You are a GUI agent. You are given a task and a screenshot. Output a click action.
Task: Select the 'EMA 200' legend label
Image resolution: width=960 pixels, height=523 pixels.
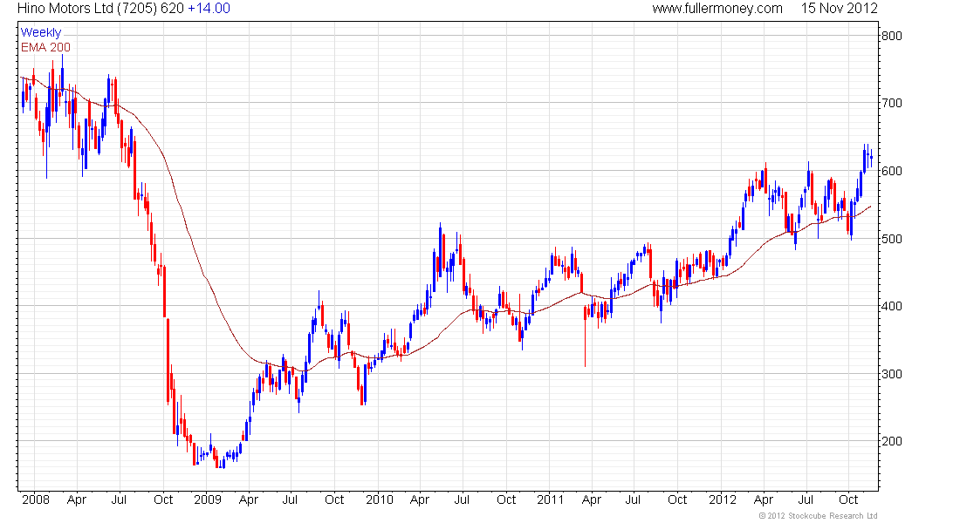45,47
